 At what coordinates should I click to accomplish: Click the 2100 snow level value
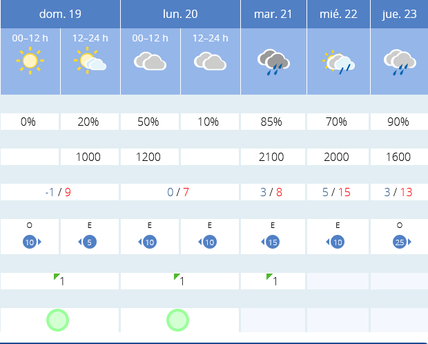coord(273,157)
